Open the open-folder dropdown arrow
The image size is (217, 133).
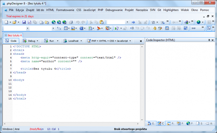[18, 22]
